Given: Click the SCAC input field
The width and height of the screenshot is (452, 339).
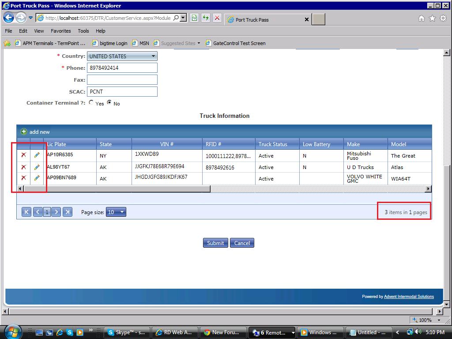Looking at the screenshot, I should tap(122, 92).
